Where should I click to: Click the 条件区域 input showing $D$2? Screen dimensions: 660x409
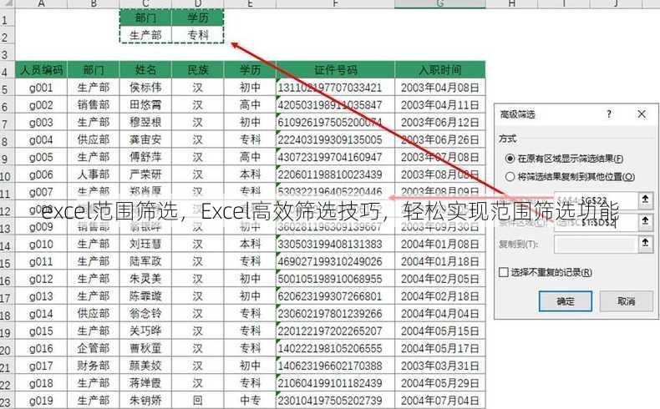pos(596,222)
